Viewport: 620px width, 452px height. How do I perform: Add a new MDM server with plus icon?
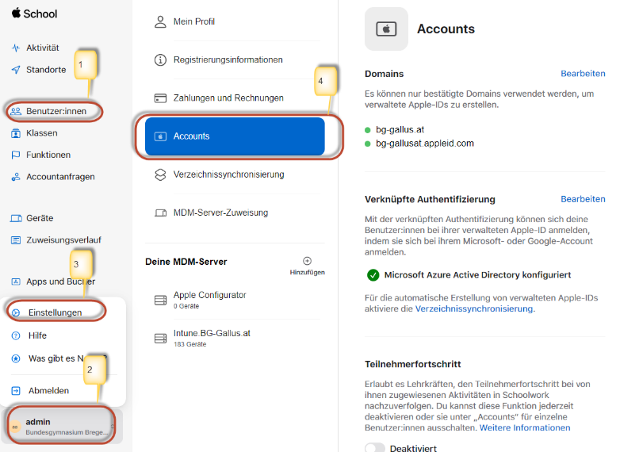[x=308, y=262]
